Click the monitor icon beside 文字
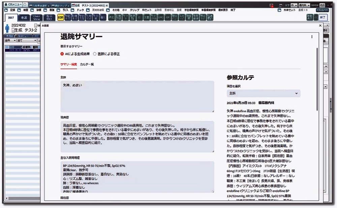 [x=280, y=5]
